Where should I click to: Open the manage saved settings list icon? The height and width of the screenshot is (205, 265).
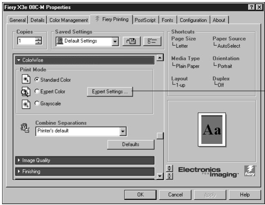pos(152,41)
